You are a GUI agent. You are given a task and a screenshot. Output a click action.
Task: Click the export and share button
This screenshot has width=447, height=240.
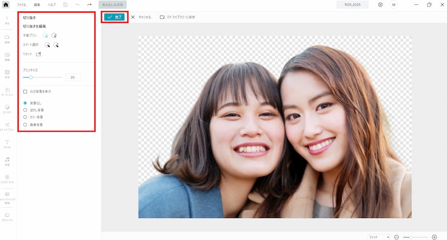[x=113, y=5]
